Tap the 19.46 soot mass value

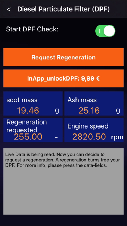[x=28, y=111]
